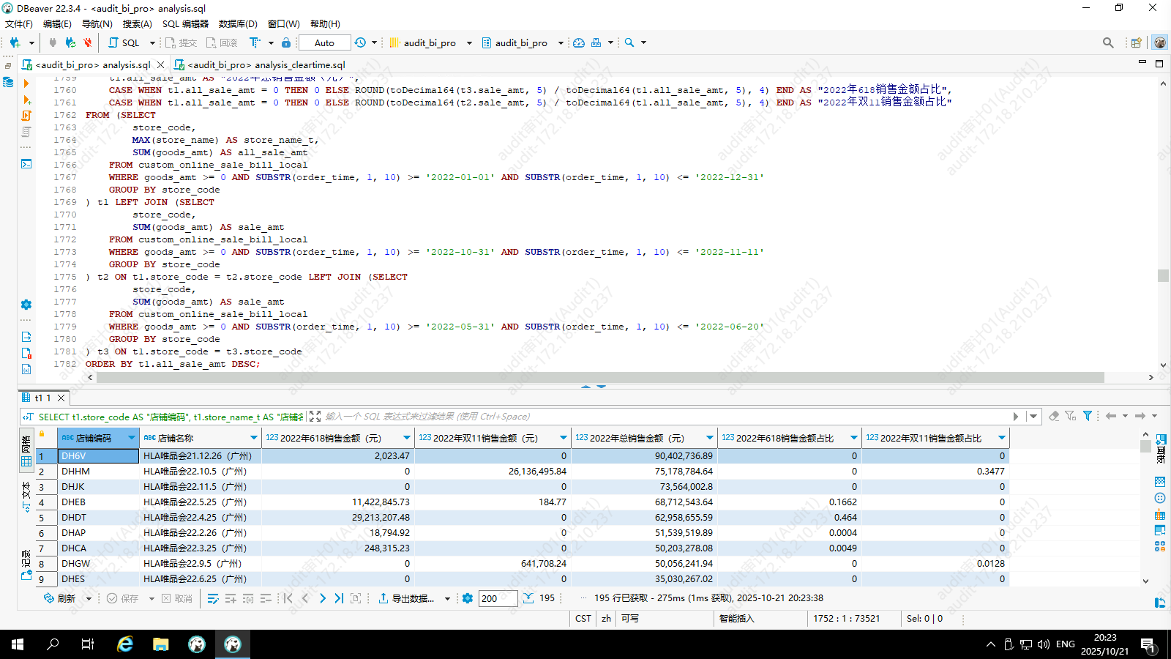Screen dimensions: 1171x659
Task: Toggle the 面板 panels side button
Action: point(1160,447)
